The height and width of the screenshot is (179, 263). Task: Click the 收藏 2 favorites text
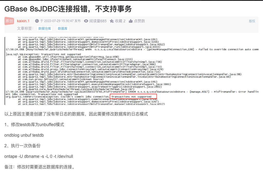[120, 21]
